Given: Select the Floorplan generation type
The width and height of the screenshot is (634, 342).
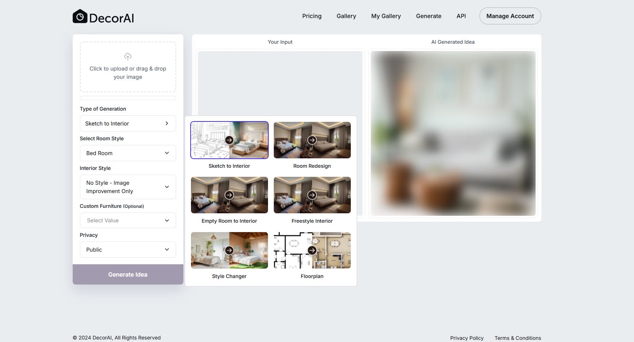Looking at the screenshot, I should click(x=312, y=250).
